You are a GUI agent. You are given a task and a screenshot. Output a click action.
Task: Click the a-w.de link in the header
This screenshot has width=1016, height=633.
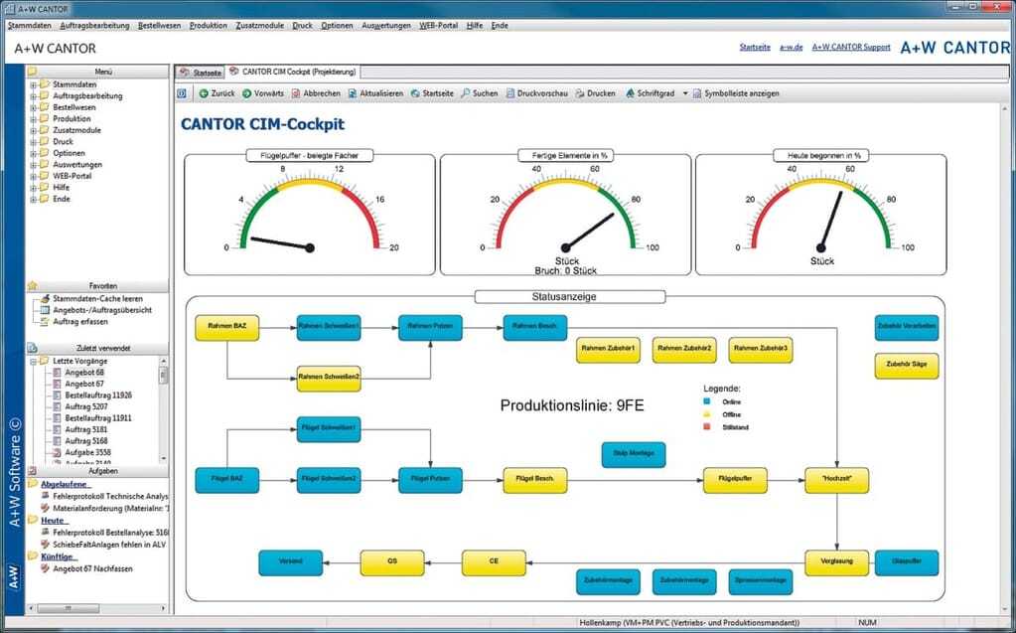(x=791, y=47)
